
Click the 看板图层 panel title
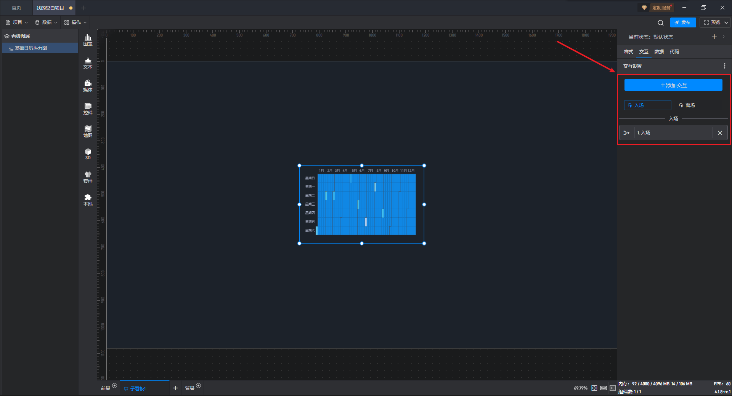click(x=21, y=36)
